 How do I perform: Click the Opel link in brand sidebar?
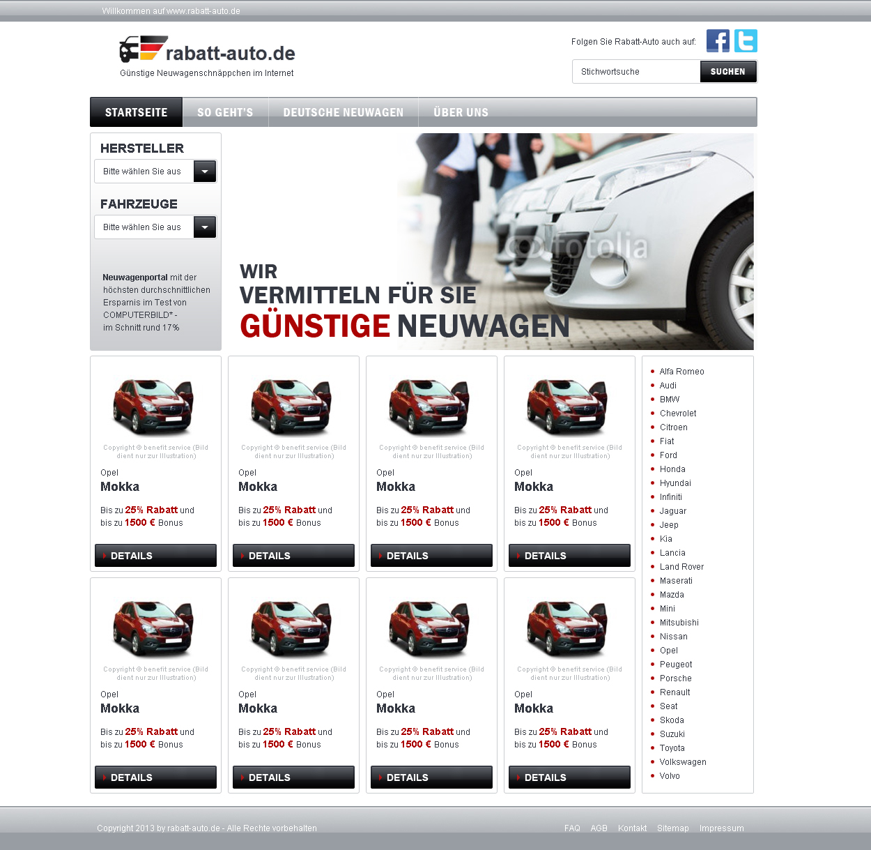669,651
